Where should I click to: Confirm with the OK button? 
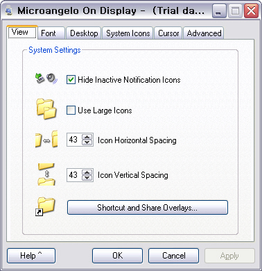(x=117, y=256)
